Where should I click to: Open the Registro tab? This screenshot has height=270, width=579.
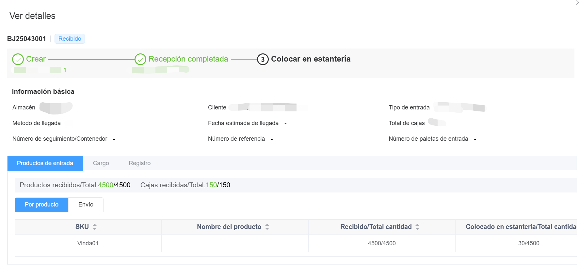[139, 163]
